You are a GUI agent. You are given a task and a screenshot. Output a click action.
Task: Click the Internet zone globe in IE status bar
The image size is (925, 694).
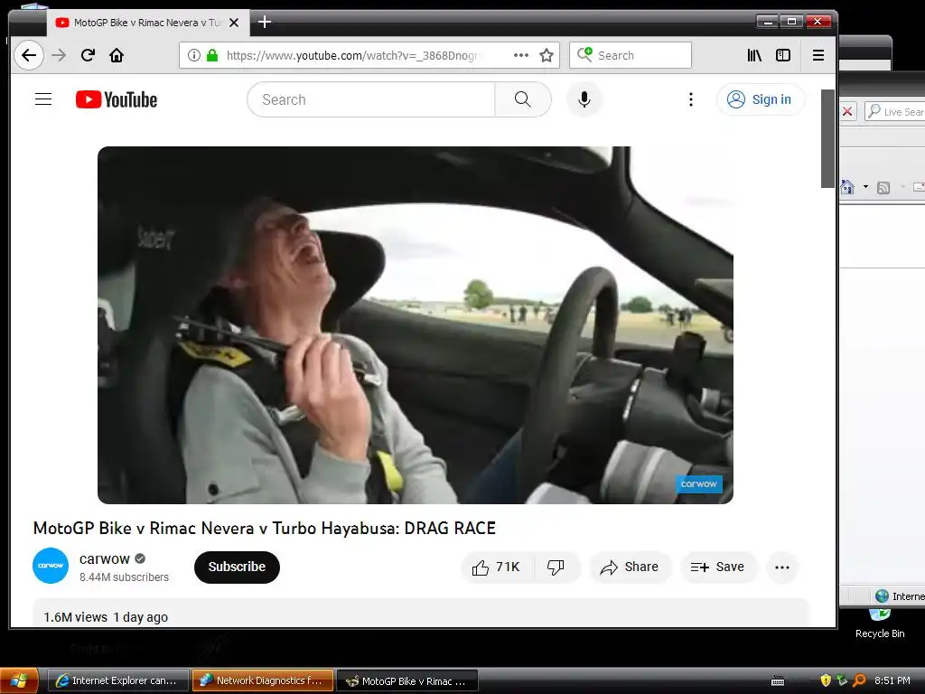883,596
